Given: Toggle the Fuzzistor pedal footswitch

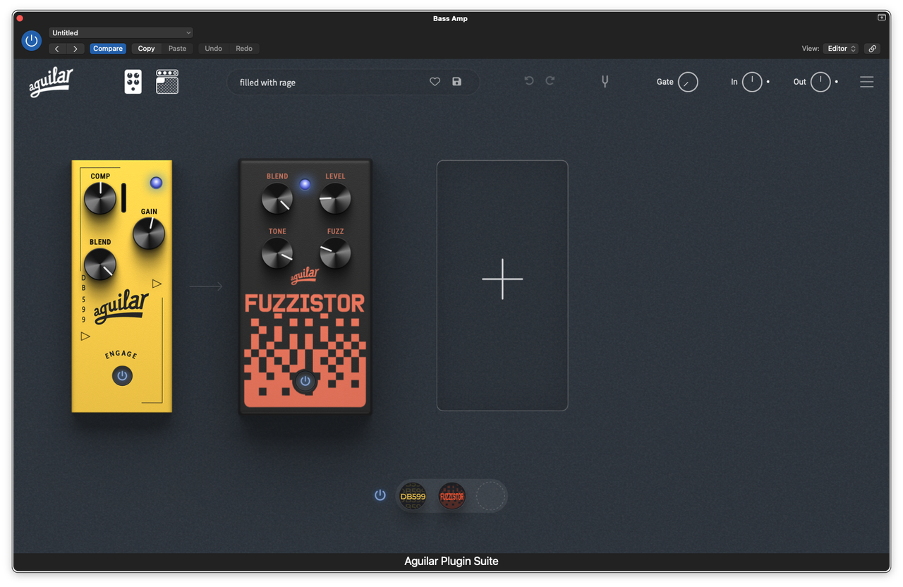Looking at the screenshot, I should coord(305,381).
